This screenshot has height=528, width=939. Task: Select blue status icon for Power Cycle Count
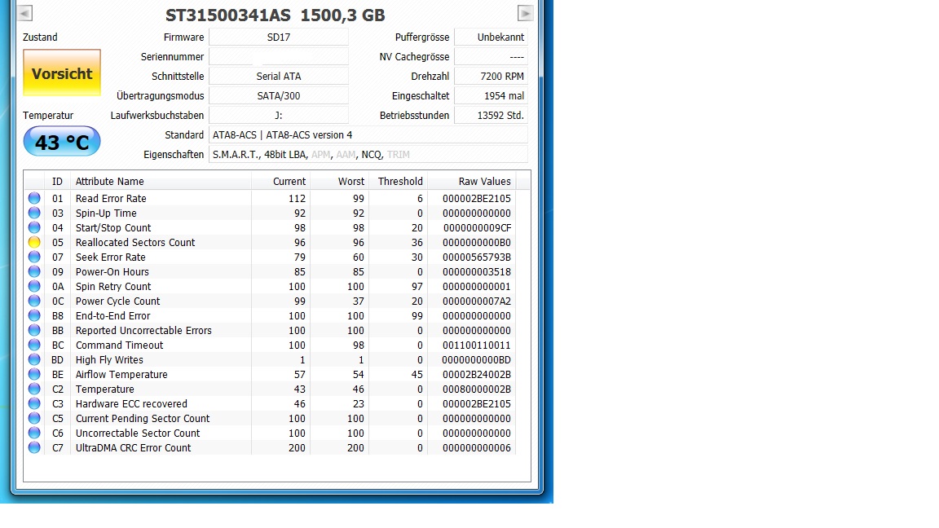point(34,301)
